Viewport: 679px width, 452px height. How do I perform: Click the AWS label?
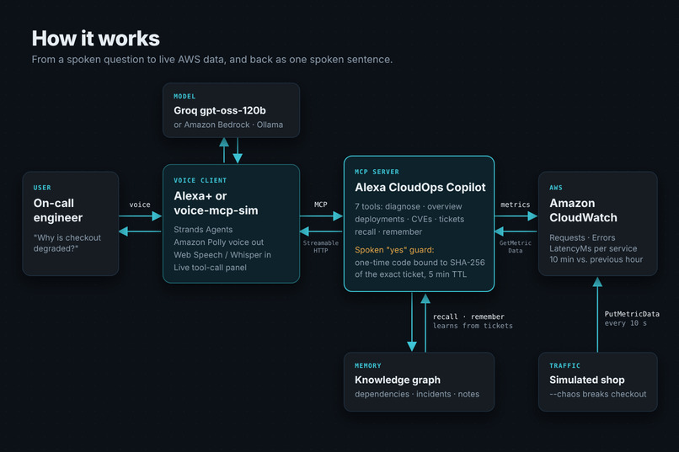(x=556, y=188)
